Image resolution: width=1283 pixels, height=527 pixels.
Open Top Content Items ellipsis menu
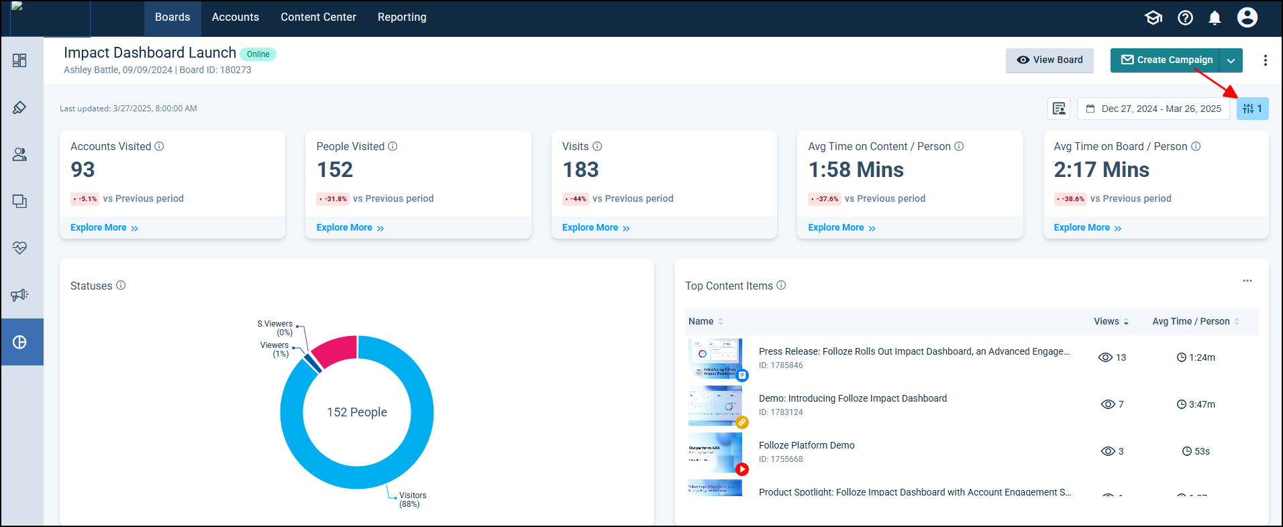pyautogui.click(x=1247, y=281)
